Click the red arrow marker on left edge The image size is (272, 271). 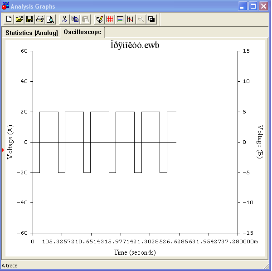point(3,150)
